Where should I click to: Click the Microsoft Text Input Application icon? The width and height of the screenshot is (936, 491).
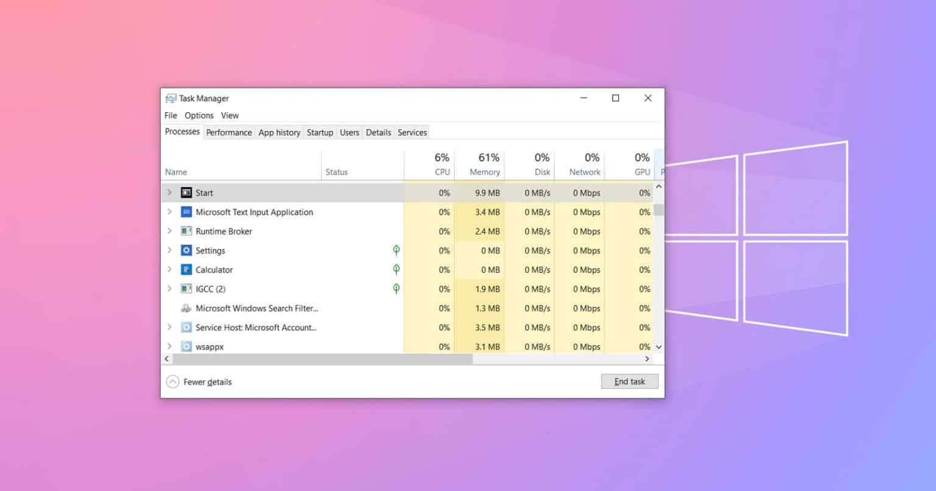(x=186, y=212)
